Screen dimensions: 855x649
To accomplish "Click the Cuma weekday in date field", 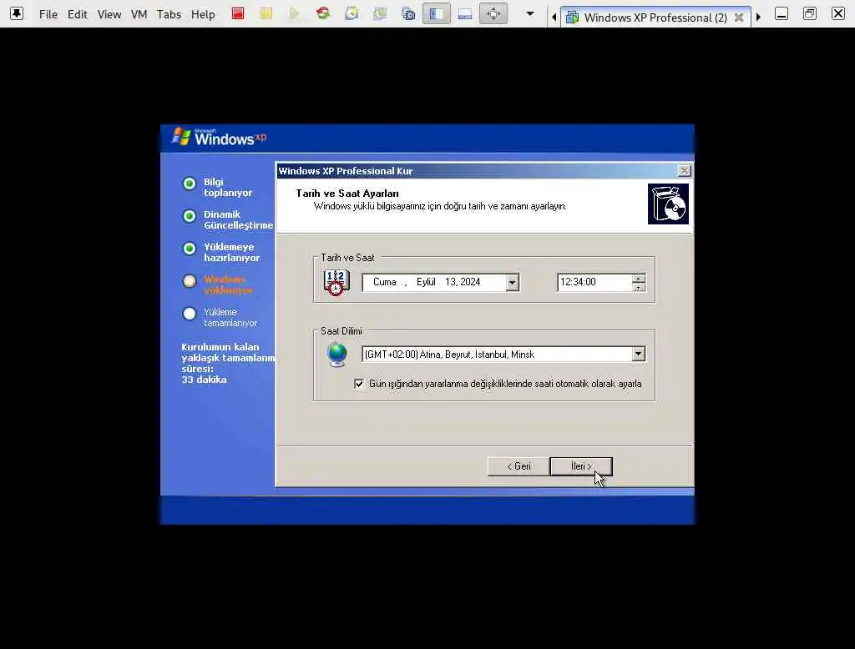I will [384, 282].
